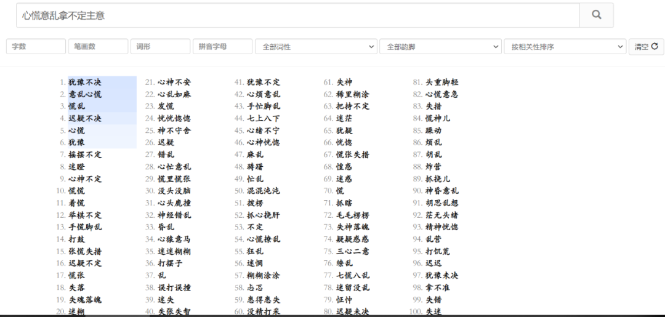Click result 18 失落
This screenshot has width=665, height=317.
click(x=77, y=287)
